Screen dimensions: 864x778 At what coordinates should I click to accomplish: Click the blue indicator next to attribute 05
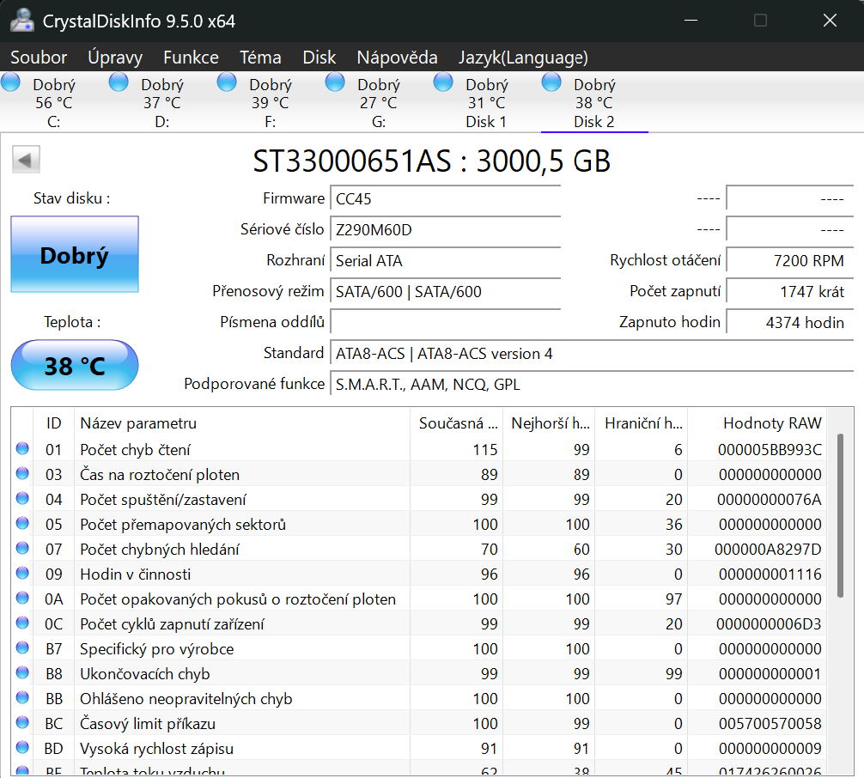click(21, 524)
